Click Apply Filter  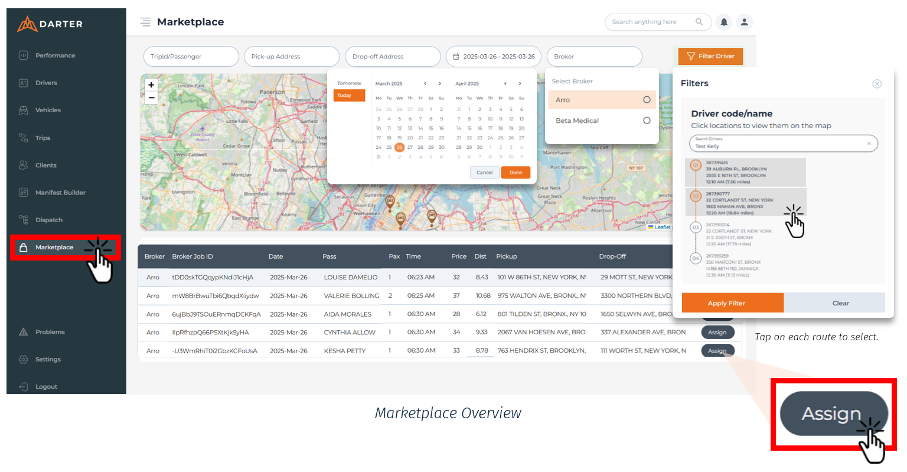pyautogui.click(x=732, y=303)
